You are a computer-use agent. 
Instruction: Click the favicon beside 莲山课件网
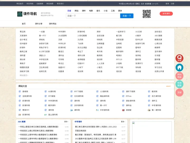46,115
